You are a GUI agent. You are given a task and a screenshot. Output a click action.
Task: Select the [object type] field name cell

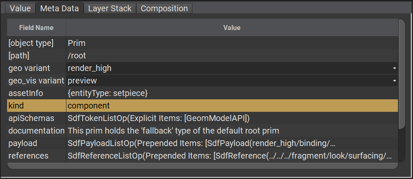36,43
